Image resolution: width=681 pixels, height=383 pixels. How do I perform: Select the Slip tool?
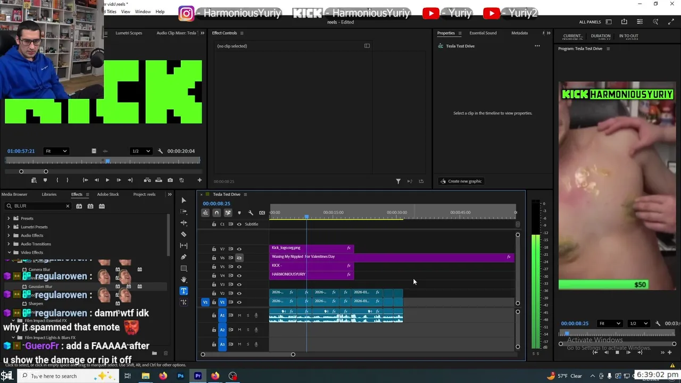[184, 245]
